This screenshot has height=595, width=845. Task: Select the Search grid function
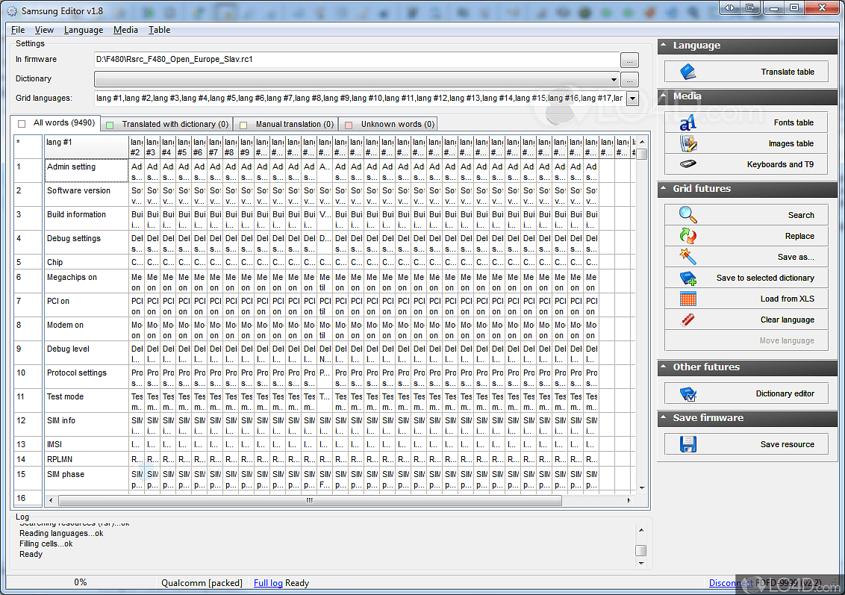(x=746, y=214)
